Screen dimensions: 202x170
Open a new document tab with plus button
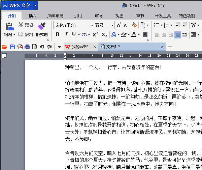point(170,47)
